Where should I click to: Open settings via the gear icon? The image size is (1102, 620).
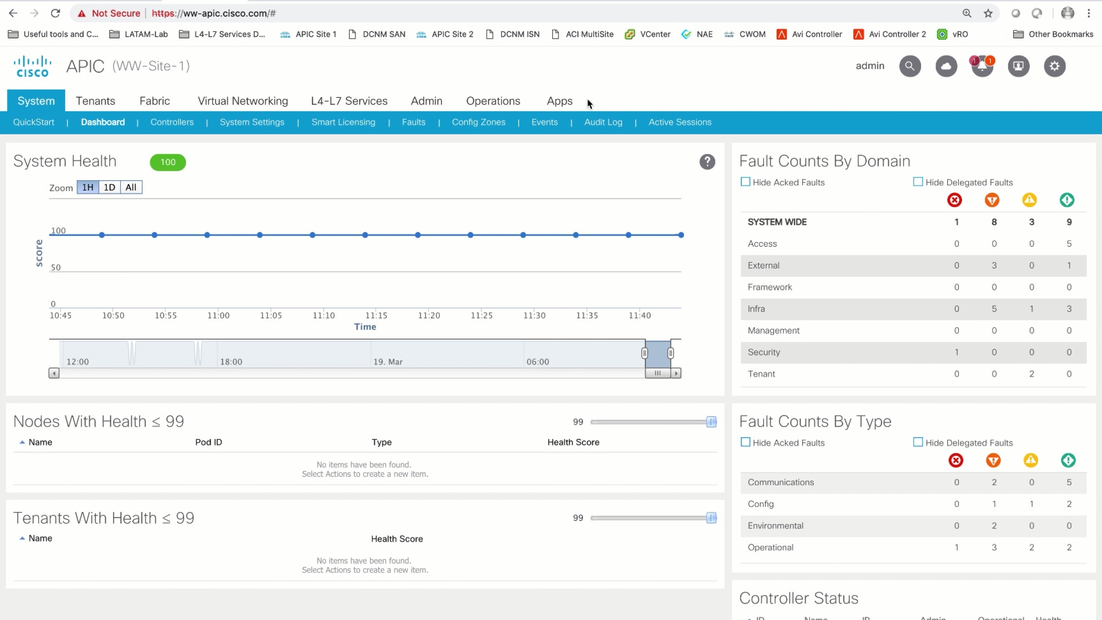[x=1055, y=66]
